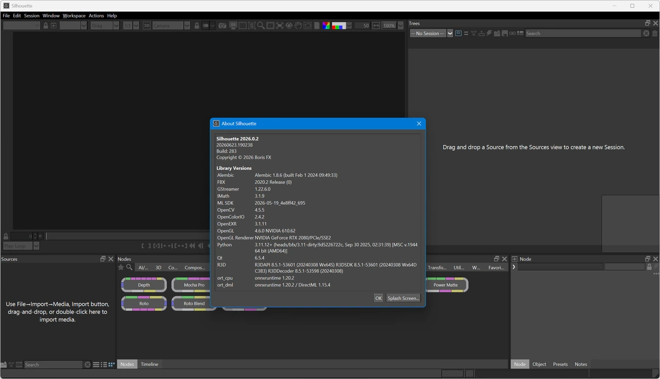Open the channel display dropdown arrow beside the color bars
This screenshot has width=660, height=379.
click(x=349, y=25)
